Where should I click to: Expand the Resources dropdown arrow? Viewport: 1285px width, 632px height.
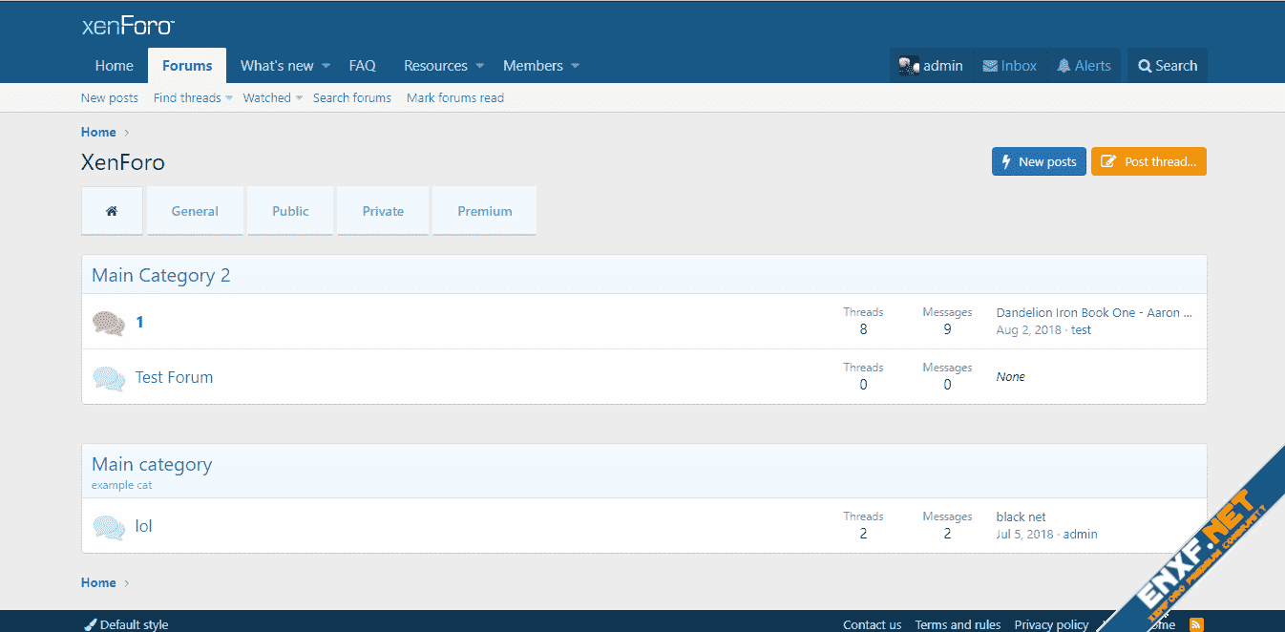[x=480, y=66]
